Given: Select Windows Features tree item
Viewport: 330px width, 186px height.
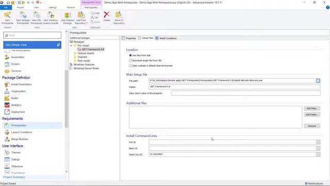Looking at the screenshot, I should pos(84,65).
